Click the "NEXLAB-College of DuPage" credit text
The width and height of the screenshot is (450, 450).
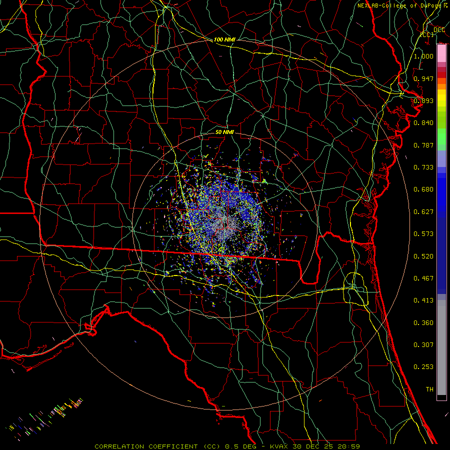coord(399,5)
